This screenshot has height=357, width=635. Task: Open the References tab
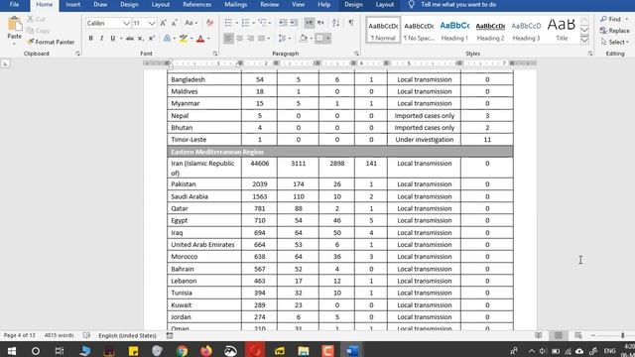click(196, 5)
